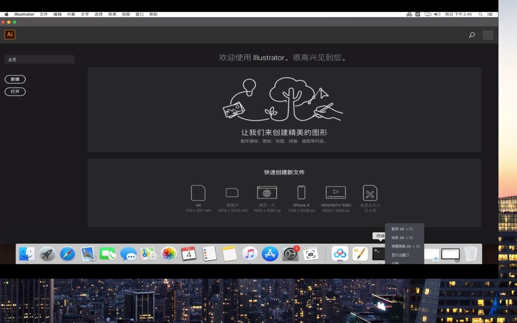Open the 自定义大小 custom size preset
517x323 pixels.
[370, 199]
